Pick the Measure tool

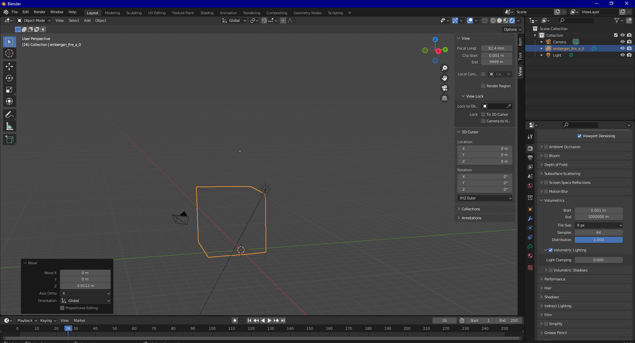coord(9,126)
